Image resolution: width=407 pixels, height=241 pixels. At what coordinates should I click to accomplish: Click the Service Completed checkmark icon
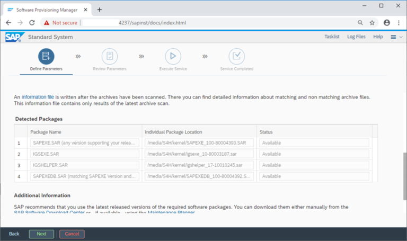tap(236, 56)
